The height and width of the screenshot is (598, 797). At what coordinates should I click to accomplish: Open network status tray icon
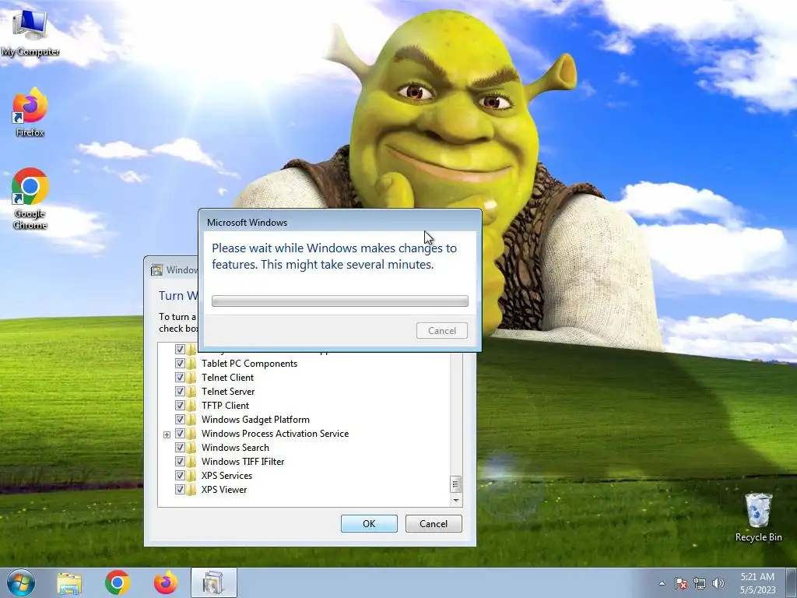coord(700,583)
